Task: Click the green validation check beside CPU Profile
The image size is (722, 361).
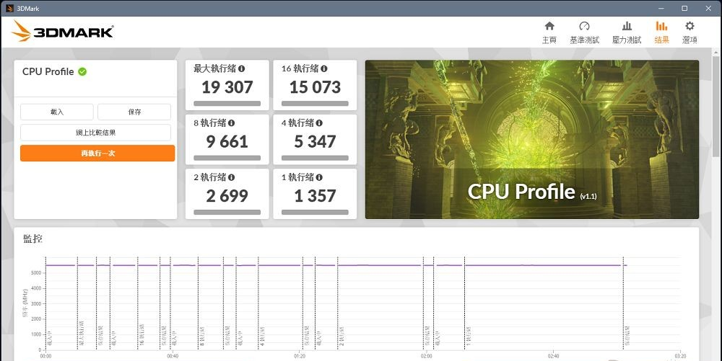Action: [x=82, y=71]
